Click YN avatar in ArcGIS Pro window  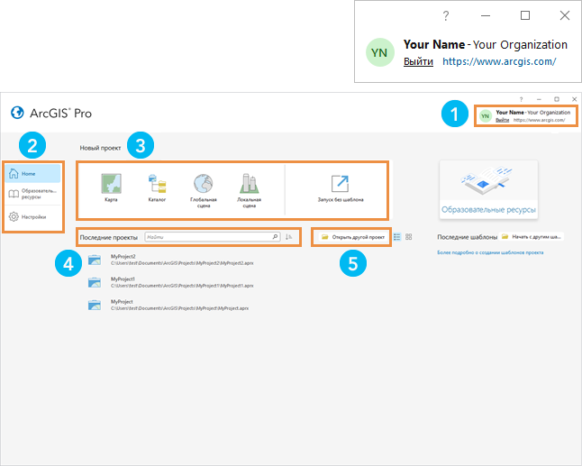pos(485,116)
